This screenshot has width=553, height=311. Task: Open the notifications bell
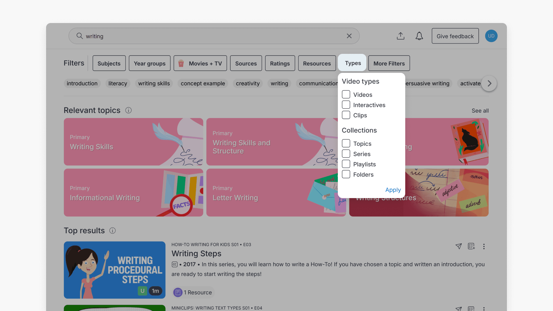pos(419,36)
